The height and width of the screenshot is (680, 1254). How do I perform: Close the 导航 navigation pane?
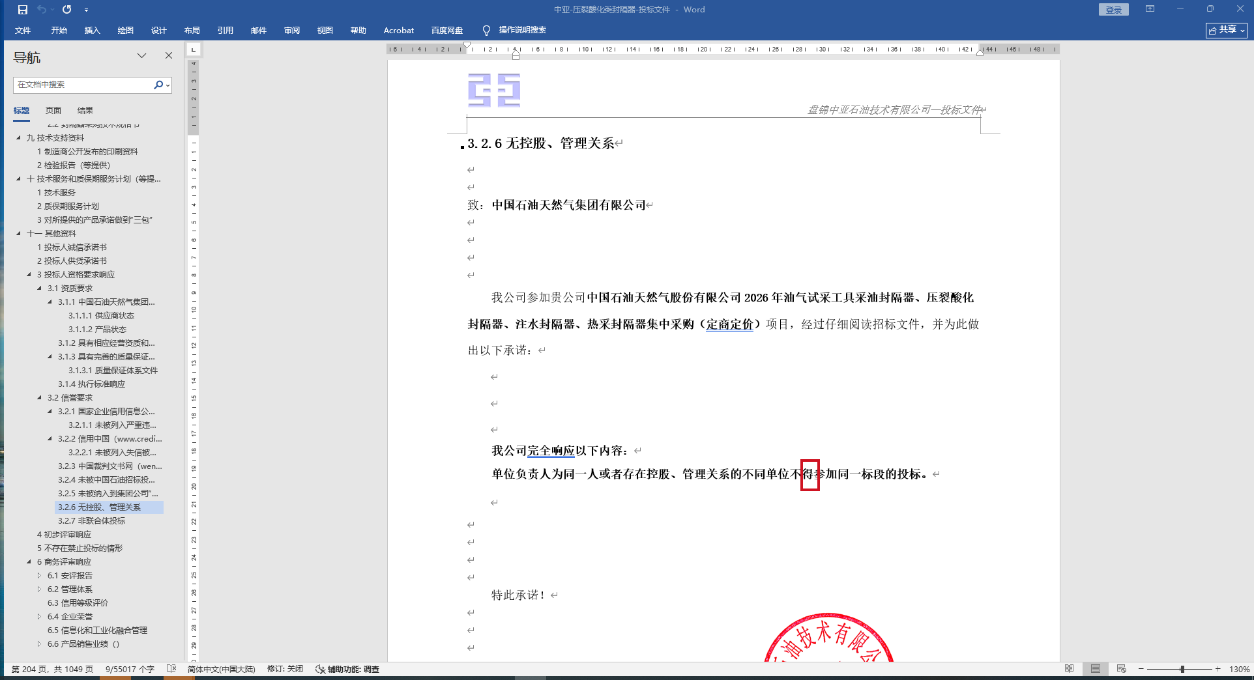169,56
